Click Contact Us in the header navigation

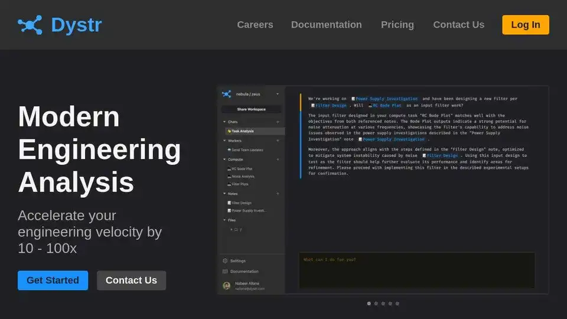[x=458, y=25]
